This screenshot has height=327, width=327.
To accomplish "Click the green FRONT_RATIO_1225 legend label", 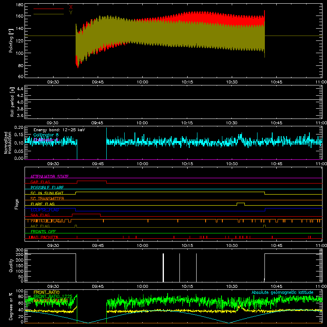I will point(53,296).
